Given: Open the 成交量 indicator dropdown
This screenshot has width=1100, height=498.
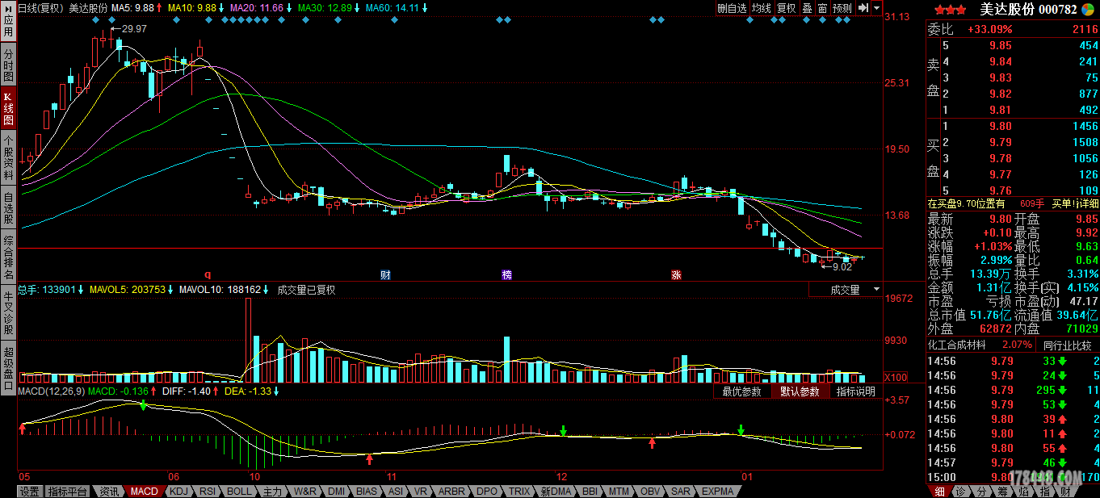Looking at the screenshot, I should click(x=846, y=290).
